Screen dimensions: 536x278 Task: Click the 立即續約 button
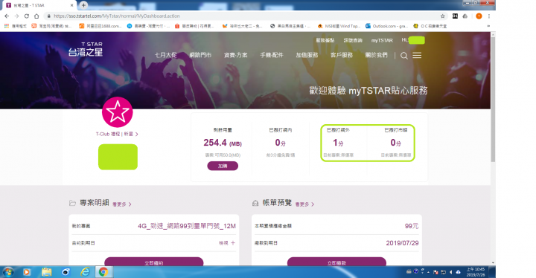pyautogui.click(x=154, y=262)
